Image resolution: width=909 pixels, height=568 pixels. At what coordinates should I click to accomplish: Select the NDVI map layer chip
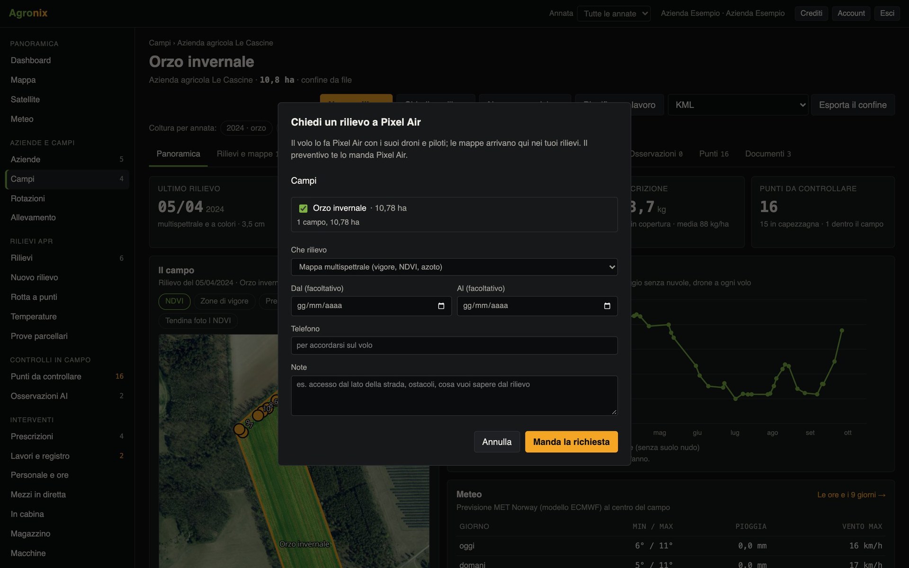[174, 301]
